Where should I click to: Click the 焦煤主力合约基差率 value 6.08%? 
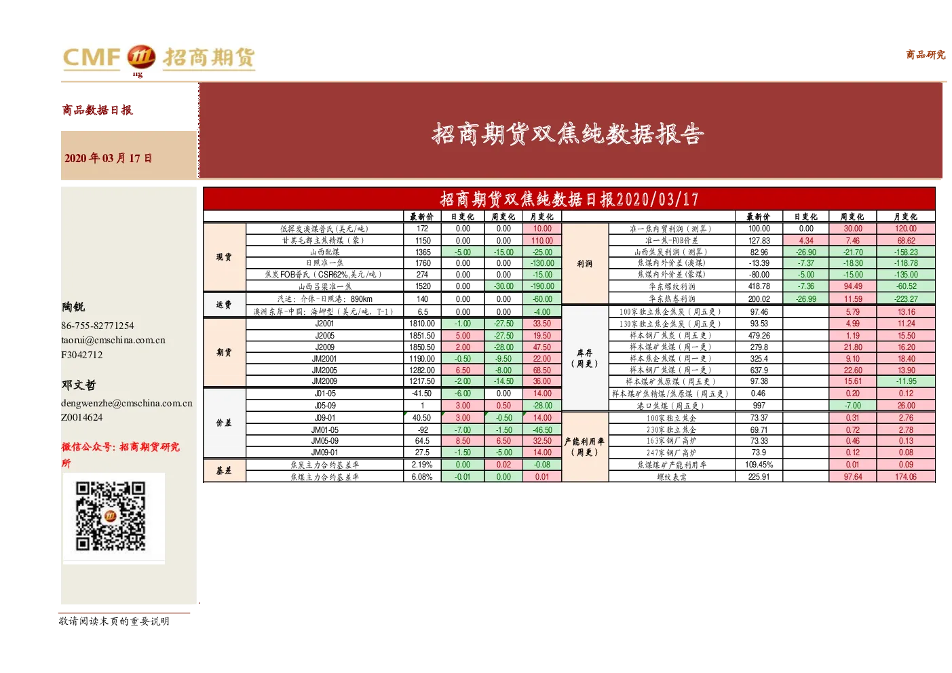tap(422, 477)
